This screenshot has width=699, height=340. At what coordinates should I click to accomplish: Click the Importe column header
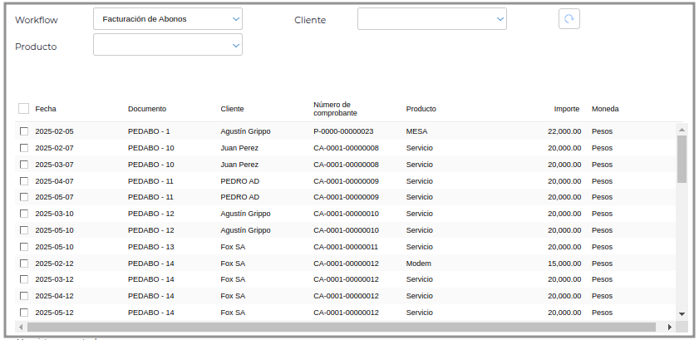567,109
